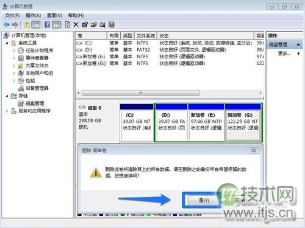Image resolution: width=305 pixels, height=228 pixels.
Task: Expand the 共享文件夹 node arrow
Action: coord(14,66)
